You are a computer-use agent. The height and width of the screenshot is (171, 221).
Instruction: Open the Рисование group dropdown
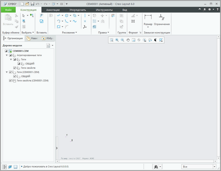(x=69, y=32)
